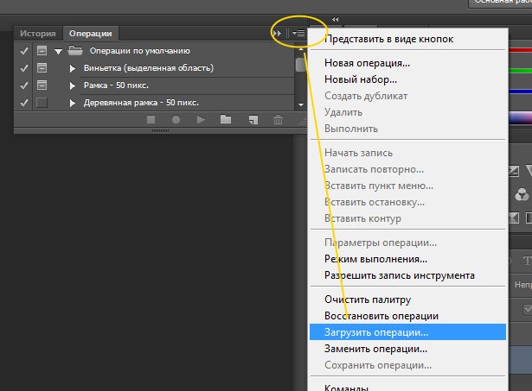Expand Деревянная рамка - 50 пикс. action
This screenshot has width=532, height=391.
click(x=72, y=103)
